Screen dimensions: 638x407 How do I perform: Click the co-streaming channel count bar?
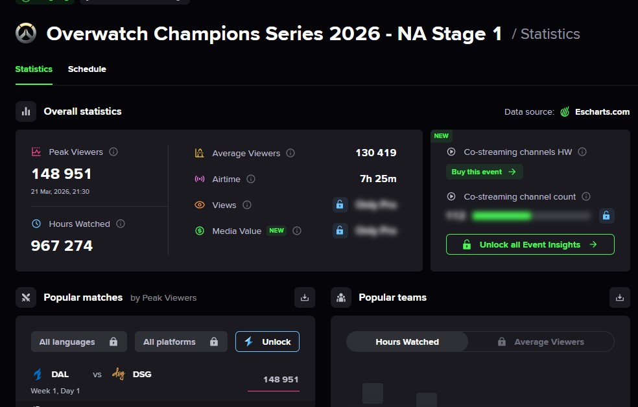point(531,215)
